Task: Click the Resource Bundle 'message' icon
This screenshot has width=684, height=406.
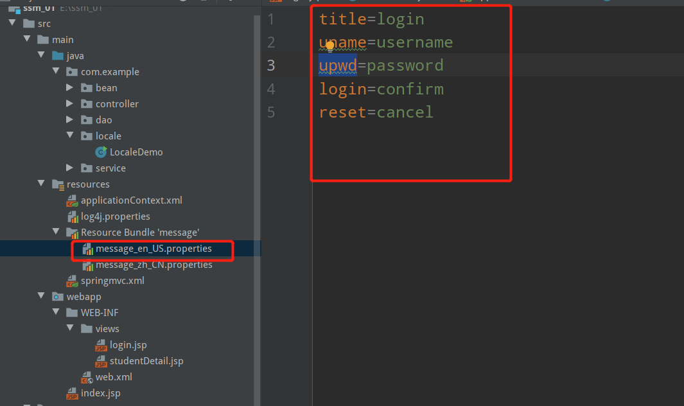Action: pos(72,233)
